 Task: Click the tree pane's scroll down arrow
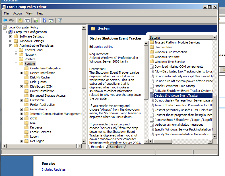coord(84,141)
